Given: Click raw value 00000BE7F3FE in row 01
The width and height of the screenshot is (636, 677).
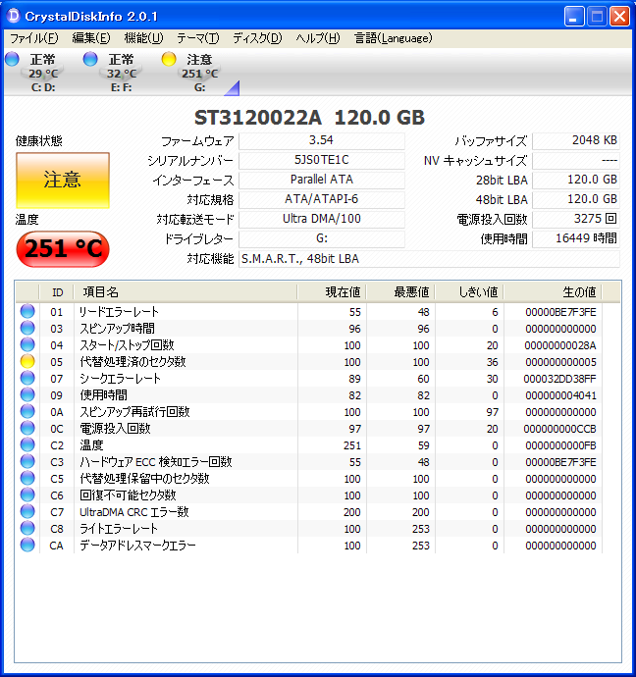Looking at the screenshot, I should click(560, 312).
